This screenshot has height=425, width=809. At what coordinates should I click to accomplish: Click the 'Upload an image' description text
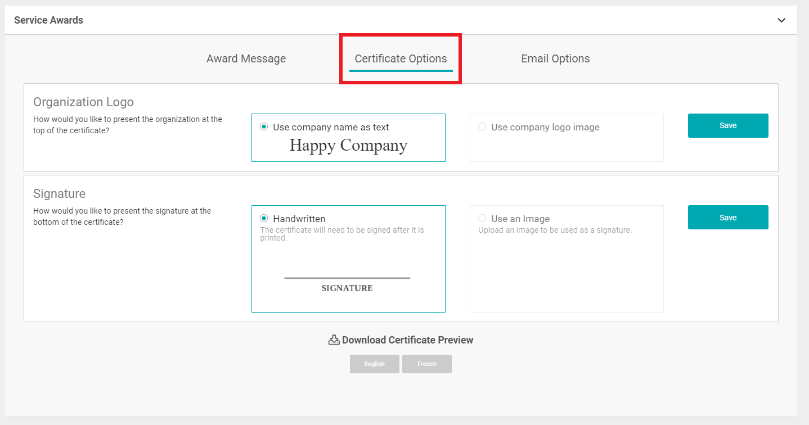555,230
